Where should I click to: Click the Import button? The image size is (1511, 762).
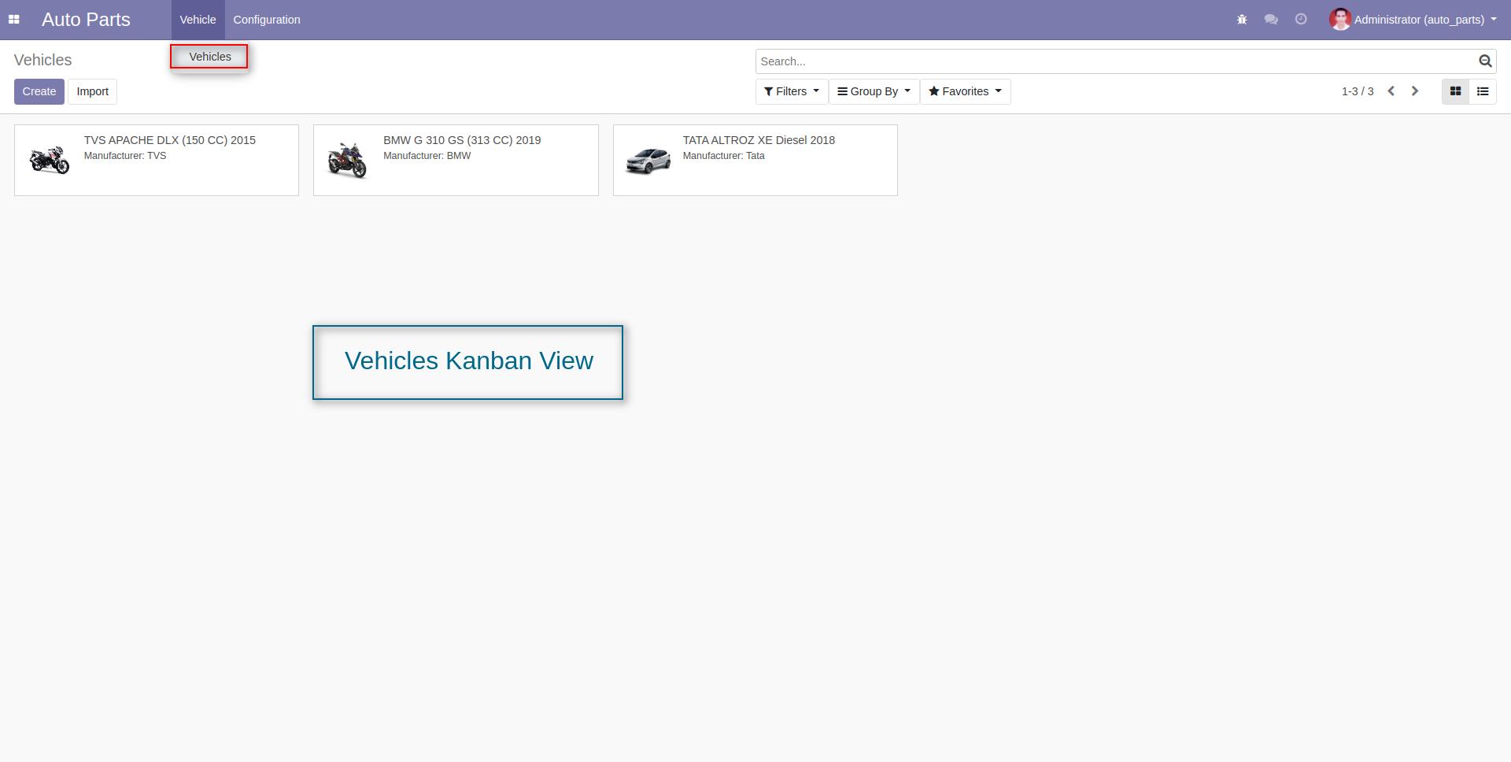coord(93,91)
